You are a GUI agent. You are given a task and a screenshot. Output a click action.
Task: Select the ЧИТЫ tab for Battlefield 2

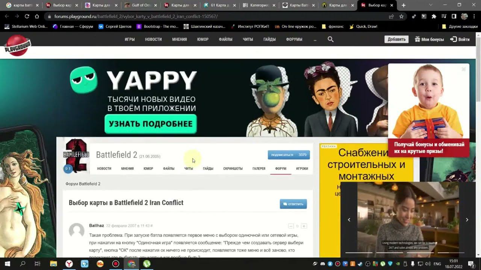189,168
